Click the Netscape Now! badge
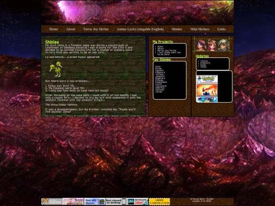The width and height of the screenshot is (275, 206). pyautogui.click(x=137, y=201)
